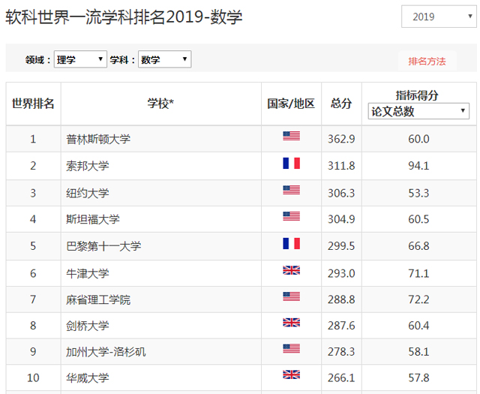The image size is (480, 394).
Task: Select total score 362.9
Action: coord(341,139)
